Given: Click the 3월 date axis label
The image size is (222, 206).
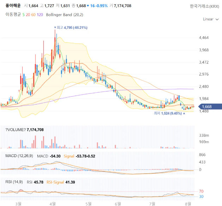Looking at the screenshot, I should [x=18, y=204].
